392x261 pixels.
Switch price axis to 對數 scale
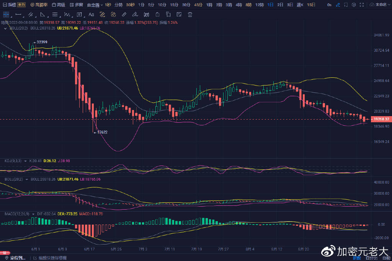[x=357, y=258]
